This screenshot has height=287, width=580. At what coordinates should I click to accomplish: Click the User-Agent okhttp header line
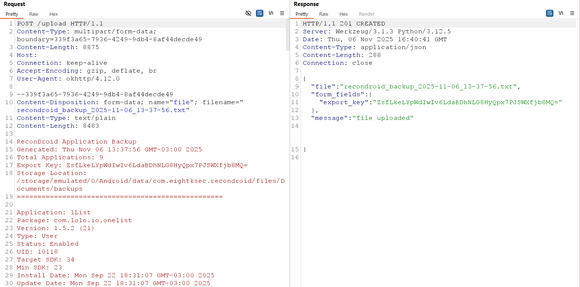tap(68, 79)
